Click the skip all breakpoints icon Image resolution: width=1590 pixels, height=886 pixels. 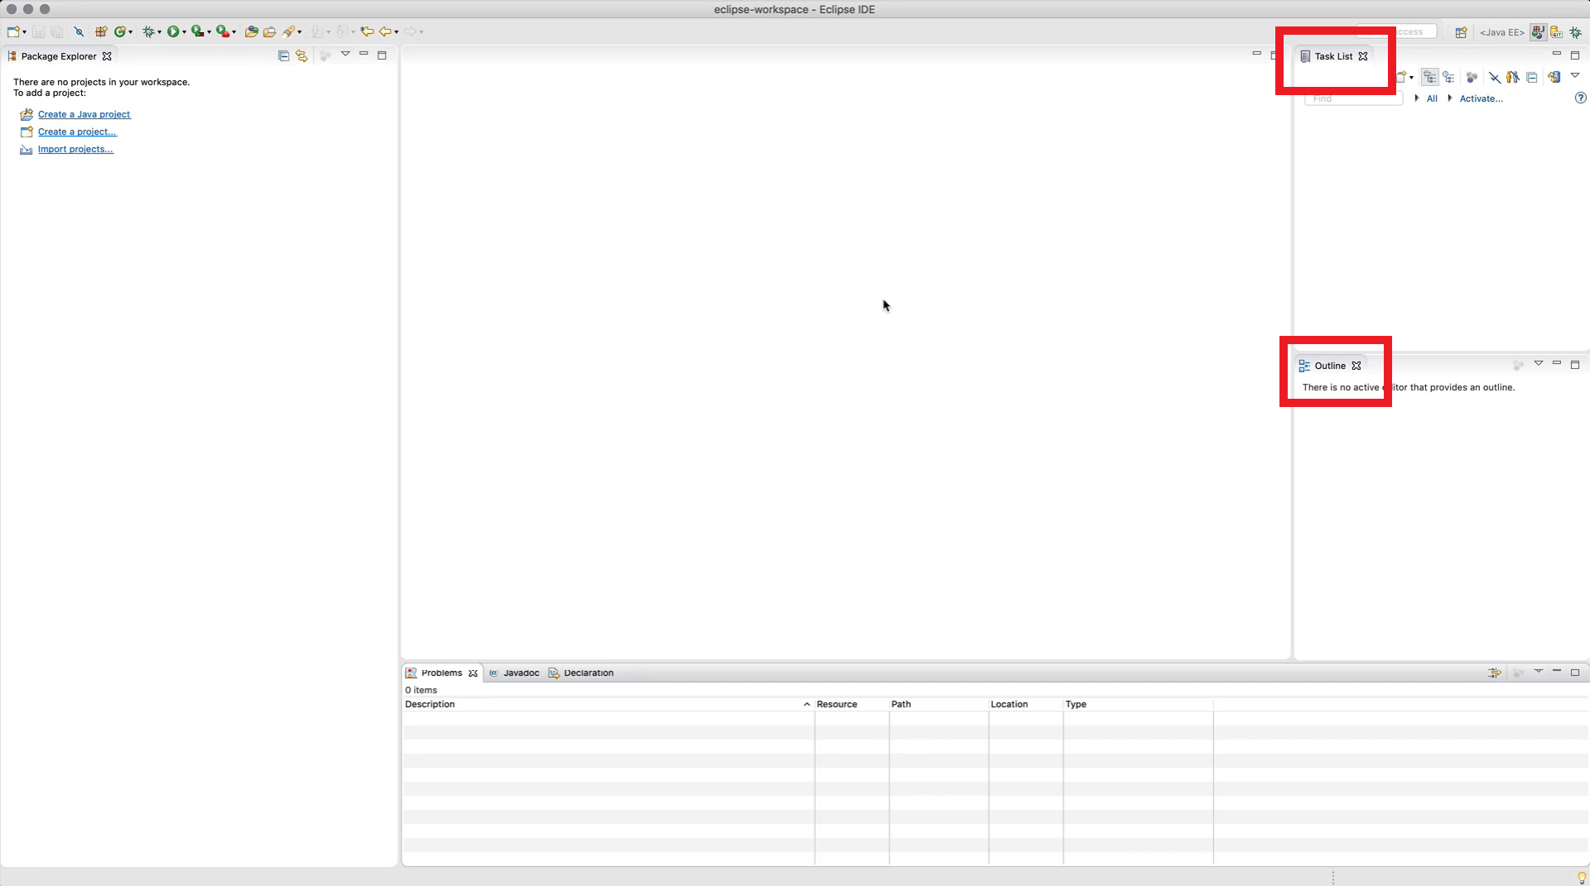[79, 31]
